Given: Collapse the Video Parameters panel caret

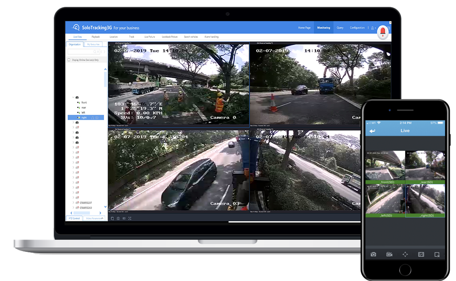Looking at the screenshot, I should pyautogui.click(x=102, y=218).
